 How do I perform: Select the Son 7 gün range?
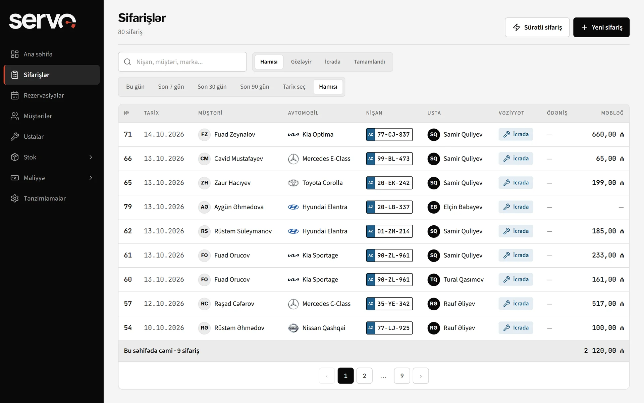[171, 87]
